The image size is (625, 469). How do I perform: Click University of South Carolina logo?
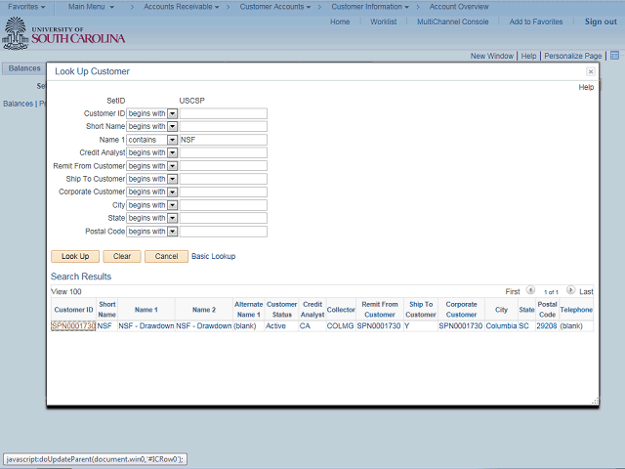click(63, 33)
